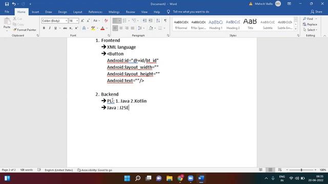Apply the No Spacing style
The width and height of the screenshot is (328, 184).
click(198, 25)
